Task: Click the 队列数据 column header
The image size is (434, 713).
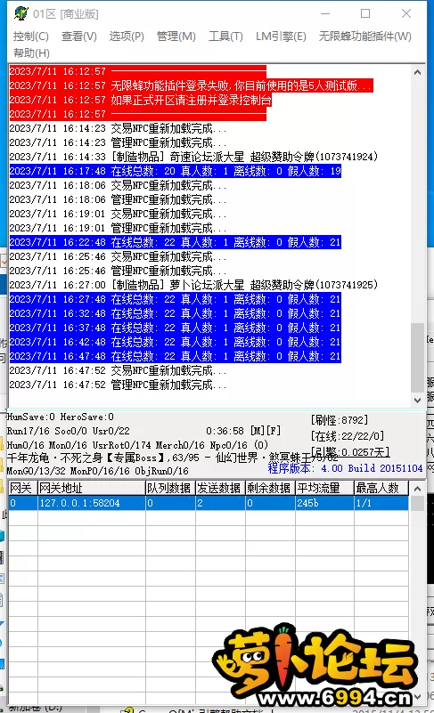Action: pos(170,489)
